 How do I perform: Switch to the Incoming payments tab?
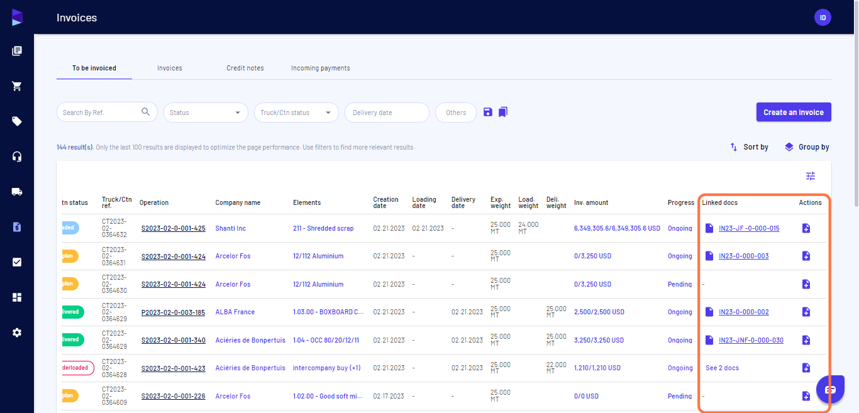click(321, 68)
